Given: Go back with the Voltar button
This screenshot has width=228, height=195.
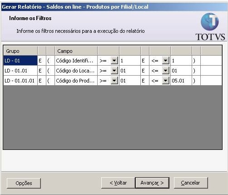Looking at the screenshot, I should tap(118, 183).
